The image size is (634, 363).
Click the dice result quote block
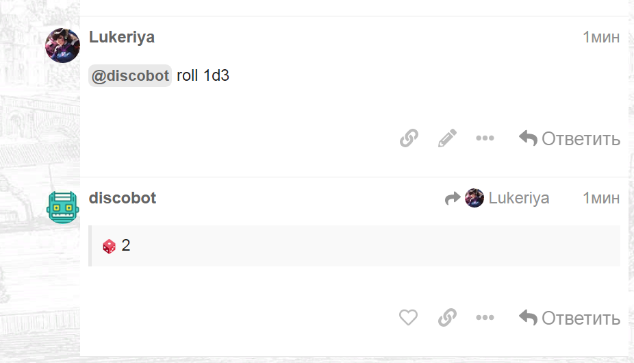[x=354, y=246]
